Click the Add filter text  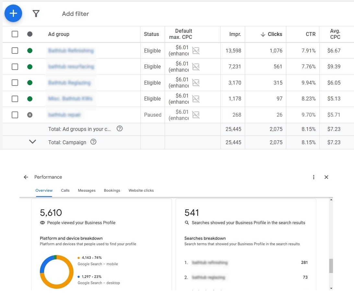[x=75, y=14]
